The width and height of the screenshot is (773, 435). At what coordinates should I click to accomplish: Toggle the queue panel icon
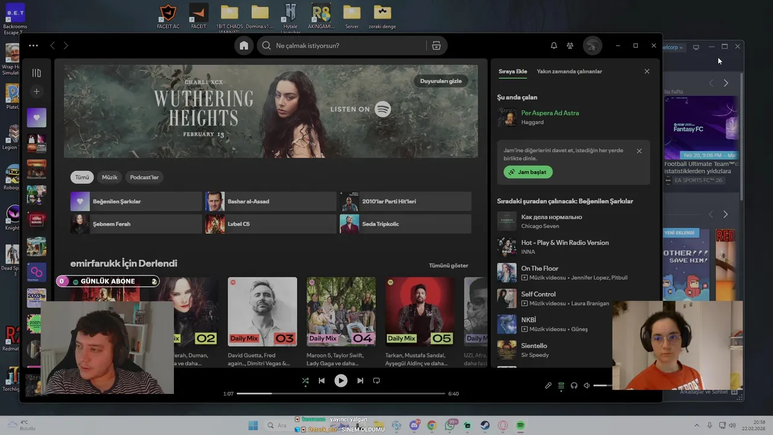coord(561,385)
